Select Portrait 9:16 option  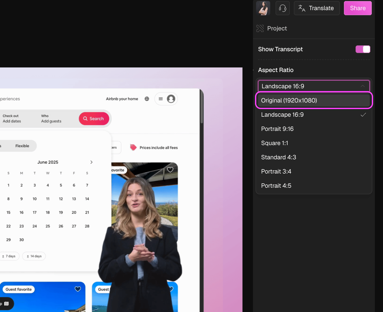(x=314, y=129)
